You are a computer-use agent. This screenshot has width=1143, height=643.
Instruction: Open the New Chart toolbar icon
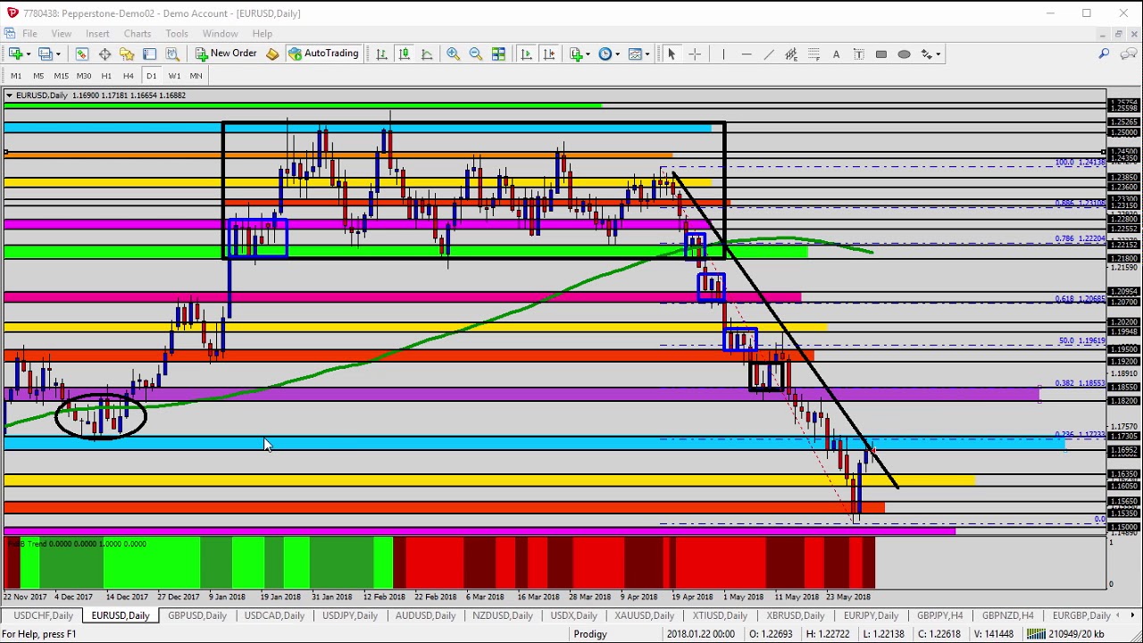(15, 54)
